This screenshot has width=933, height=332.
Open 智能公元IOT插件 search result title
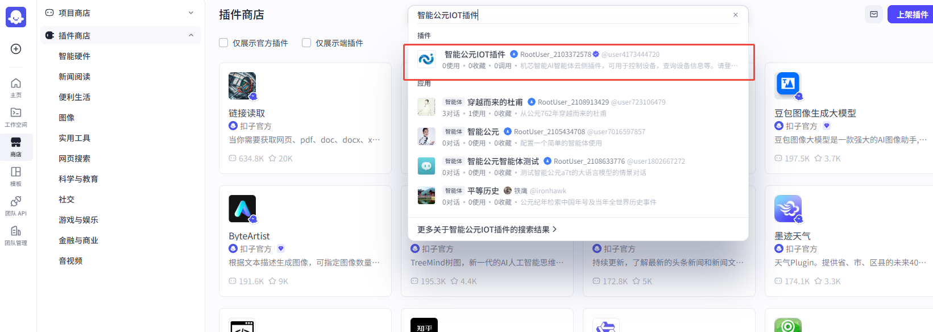coord(475,55)
